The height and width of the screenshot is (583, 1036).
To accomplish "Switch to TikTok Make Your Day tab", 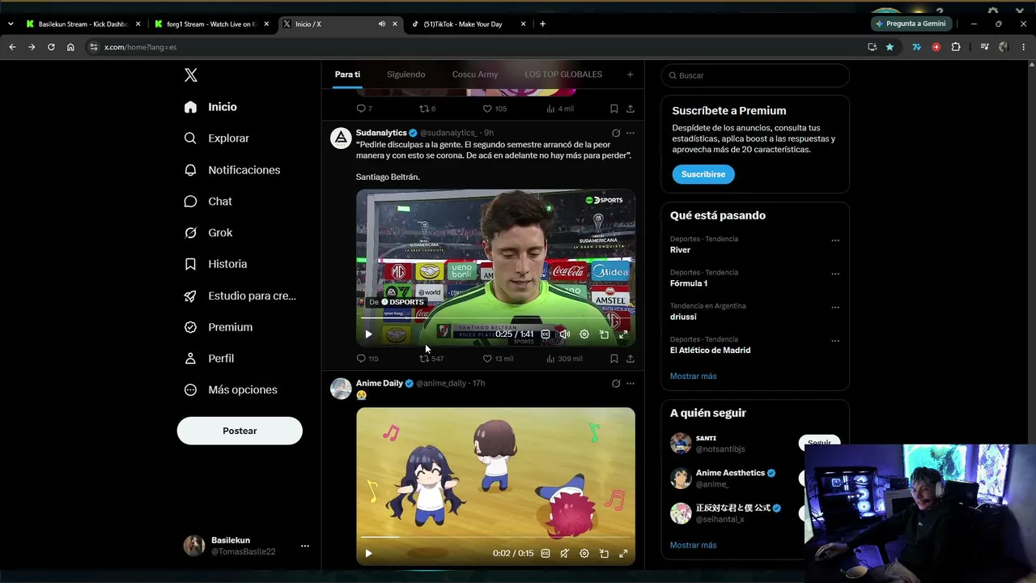I will 469,24.
